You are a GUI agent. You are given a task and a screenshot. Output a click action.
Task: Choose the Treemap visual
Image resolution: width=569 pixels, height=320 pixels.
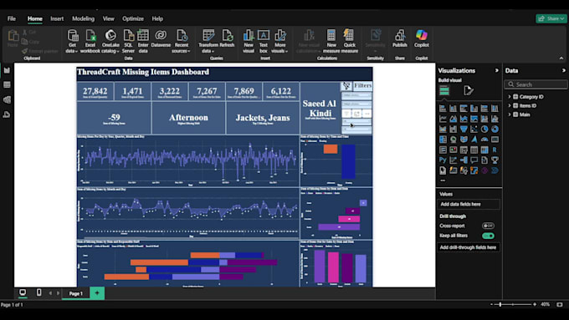point(443,140)
